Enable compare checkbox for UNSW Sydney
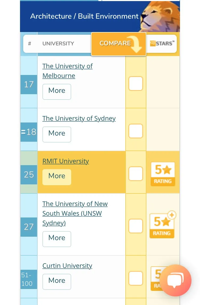Viewport: 200px width, 305px height. pos(136,226)
